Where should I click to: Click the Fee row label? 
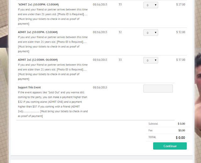click(x=150, y=130)
